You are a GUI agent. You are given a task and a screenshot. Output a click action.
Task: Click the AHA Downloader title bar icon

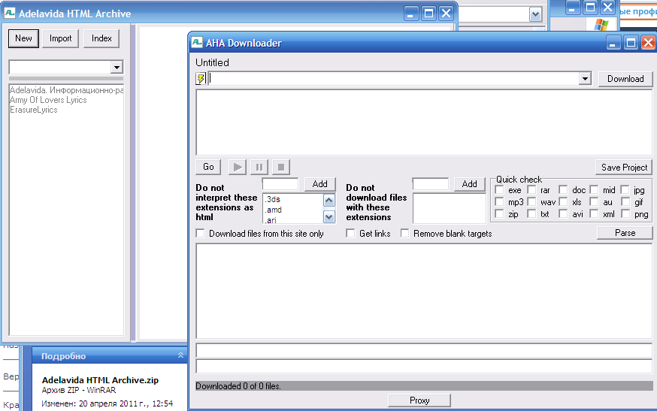click(197, 43)
